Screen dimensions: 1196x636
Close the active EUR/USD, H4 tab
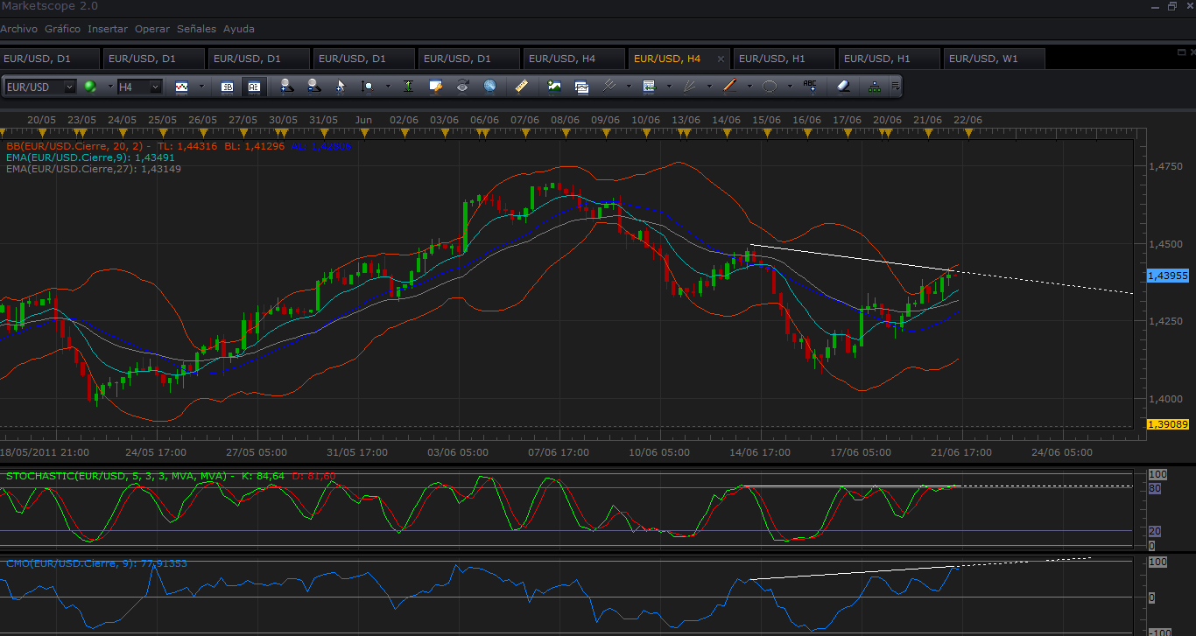coord(721,59)
